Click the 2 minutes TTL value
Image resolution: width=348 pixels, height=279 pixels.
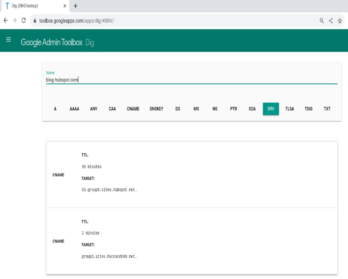(91, 233)
